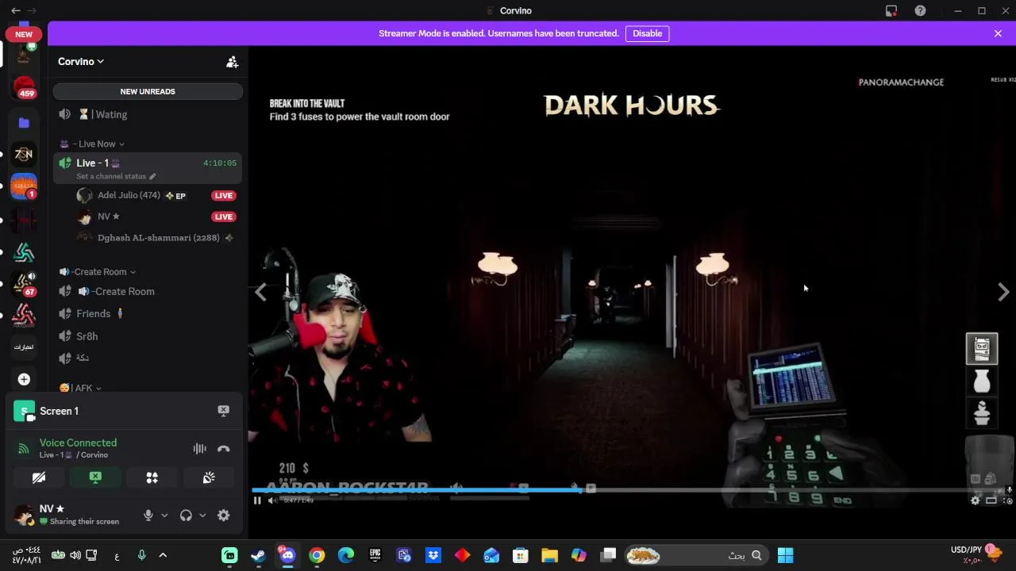Open the invite people icon beside Corvino

click(x=232, y=62)
